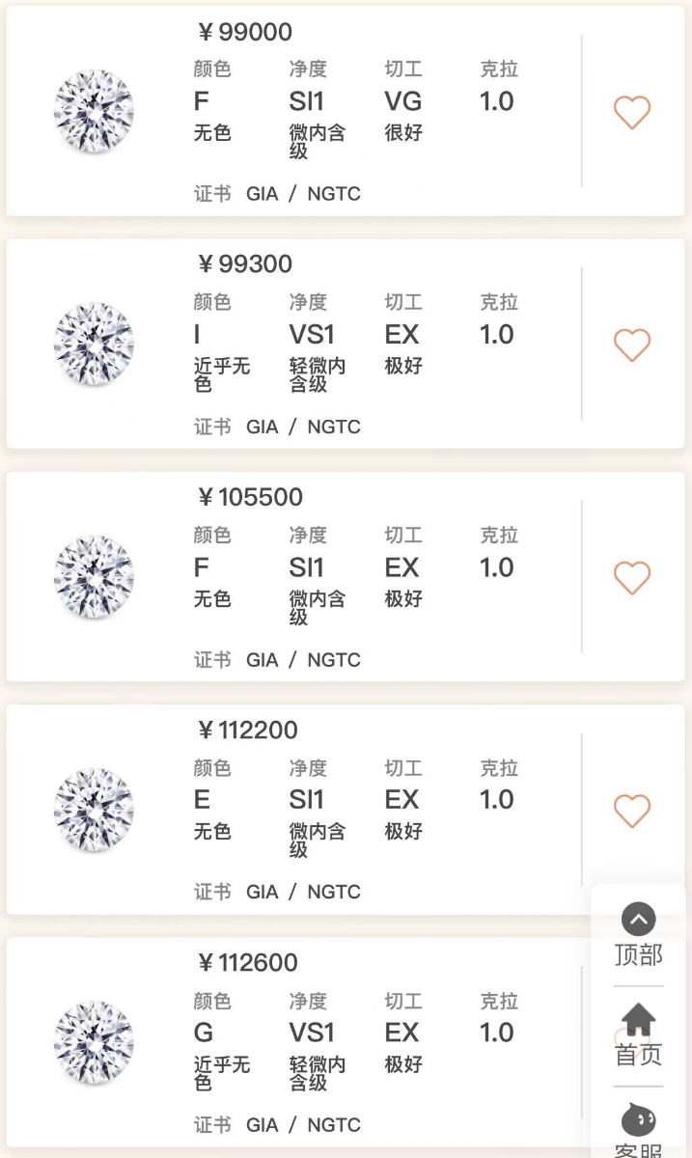Click the GIA / NGTC certificate of ¥99000 diamond
The height and width of the screenshot is (1158, 692).
tap(303, 194)
